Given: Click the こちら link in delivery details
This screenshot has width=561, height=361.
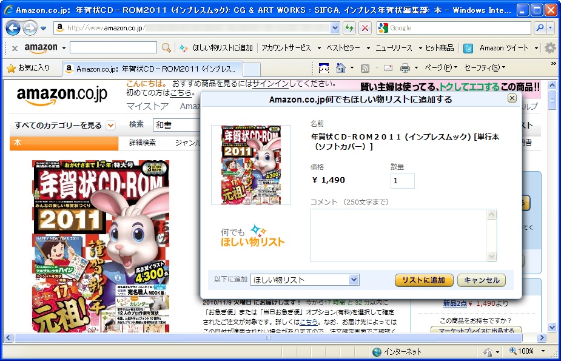Looking at the screenshot, I should click(309, 322).
